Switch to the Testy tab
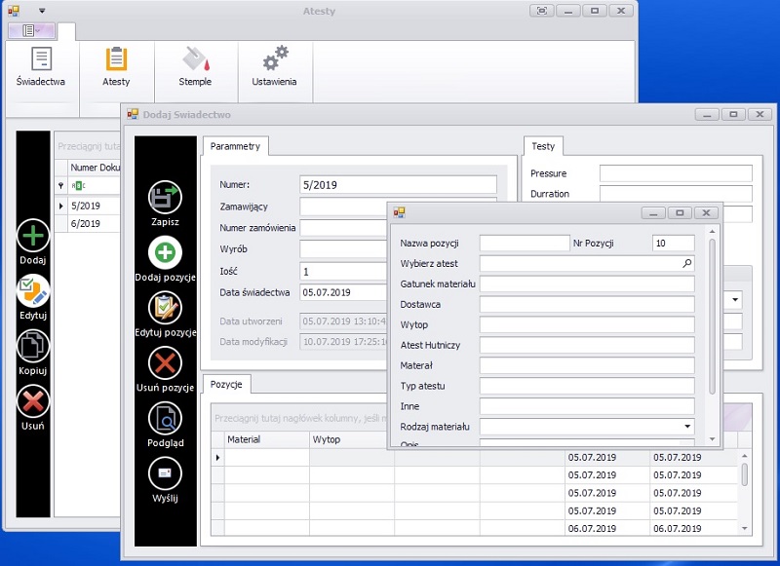Screen dimensions: 780x566 point(543,146)
